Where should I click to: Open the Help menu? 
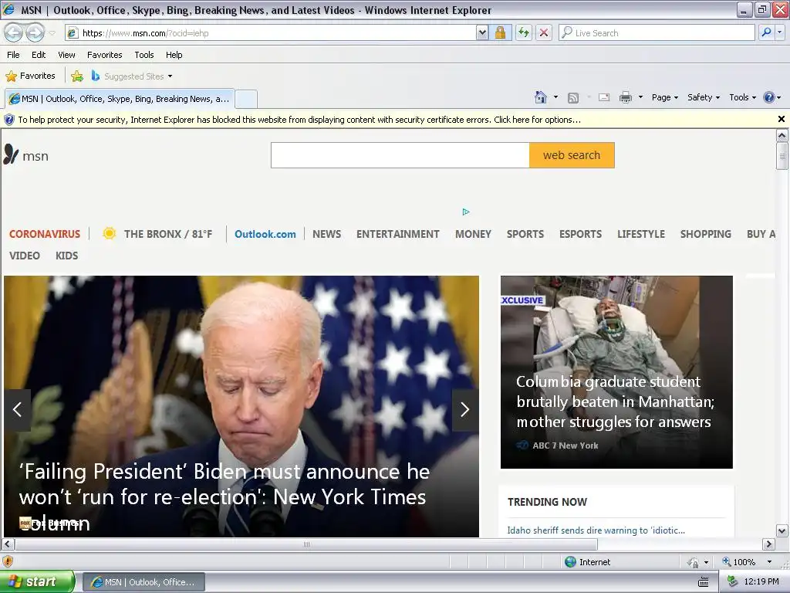(174, 55)
